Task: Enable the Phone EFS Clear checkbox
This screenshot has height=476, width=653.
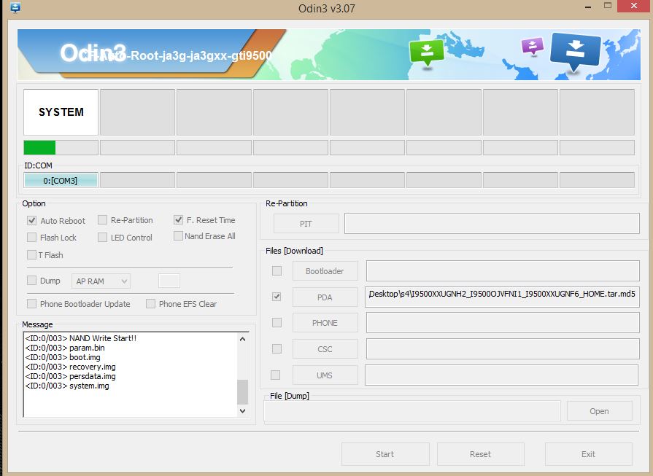Action: [x=150, y=304]
